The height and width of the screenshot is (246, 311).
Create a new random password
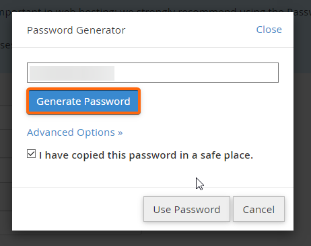pyautogui.click(x=83, y=101)
